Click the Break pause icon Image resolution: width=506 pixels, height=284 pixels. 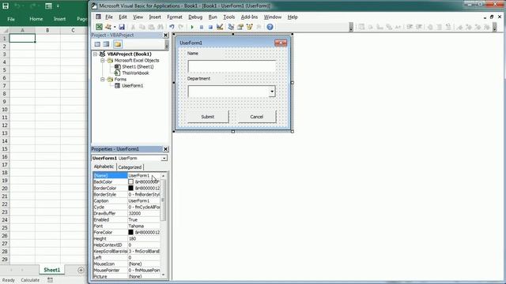click(202, 27)
